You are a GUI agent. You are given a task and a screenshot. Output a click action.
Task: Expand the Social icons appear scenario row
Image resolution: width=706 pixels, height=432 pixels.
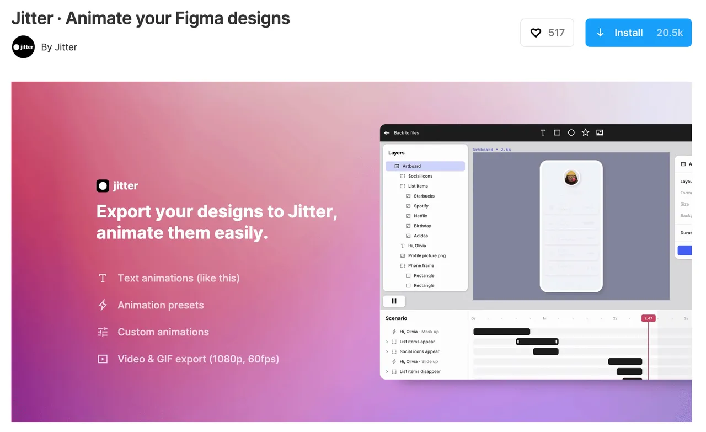coord(387,351)
